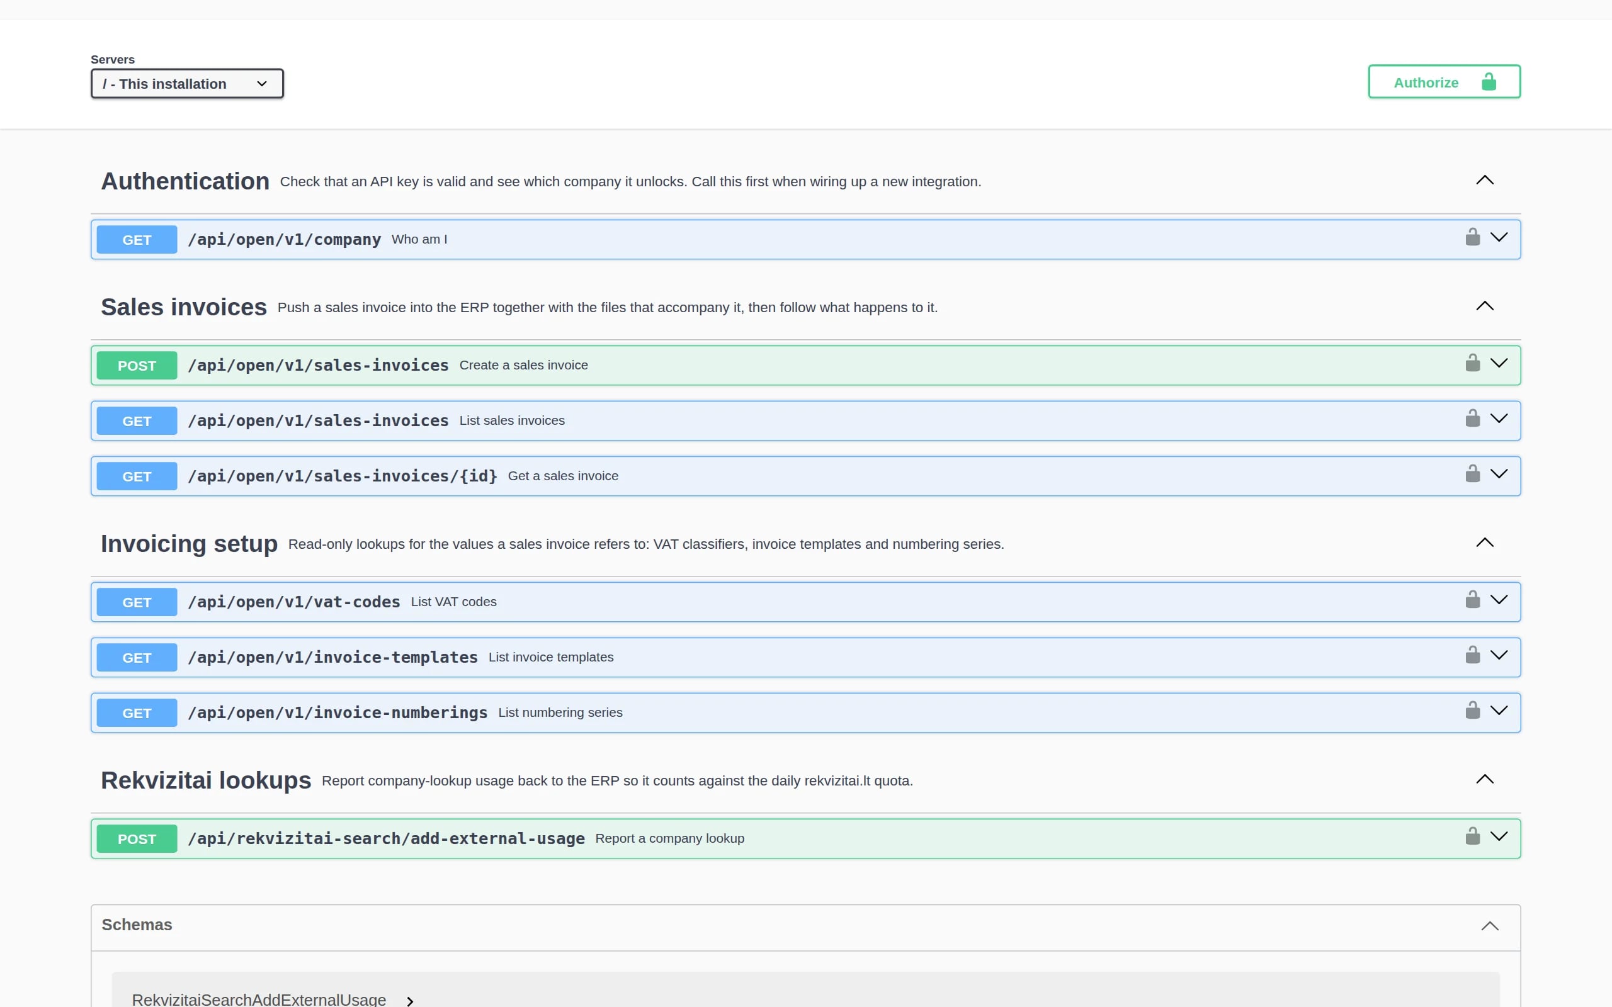Viewport: 1612px width, 1007px height.
Task: Click the /api/open/v1/sales-invoices/{id} path
Action: click(343, 476)
